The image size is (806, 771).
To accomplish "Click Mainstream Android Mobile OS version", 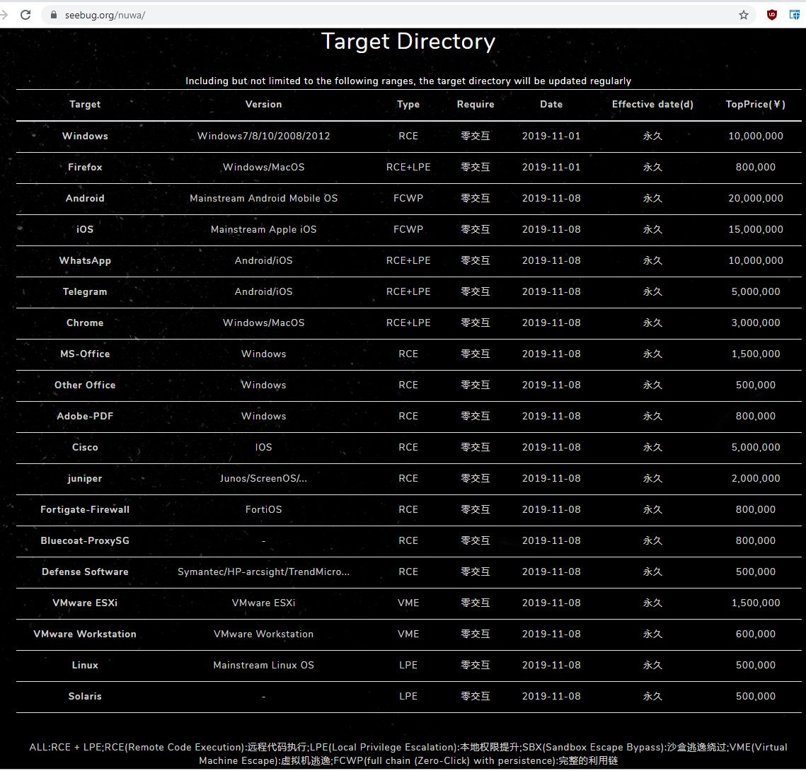I will click(264, 198).
